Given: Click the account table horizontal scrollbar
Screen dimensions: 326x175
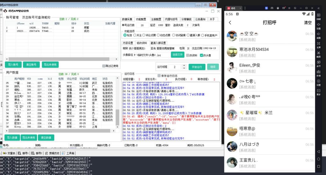Looking at the screenshot, I should point(59,59).
